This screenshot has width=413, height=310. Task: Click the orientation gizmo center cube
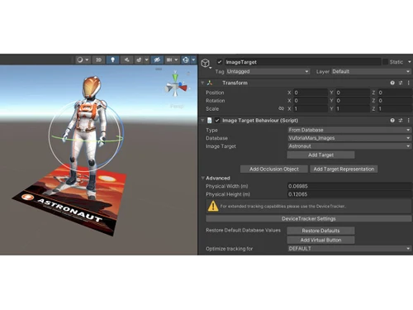pyautogui.click(x=175, y=87)
